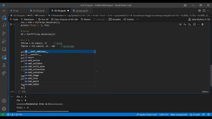Image resolution: width=212 pixels, height=119 pixels.
Task: Open editor title more actions
Action: pos(208,11)
